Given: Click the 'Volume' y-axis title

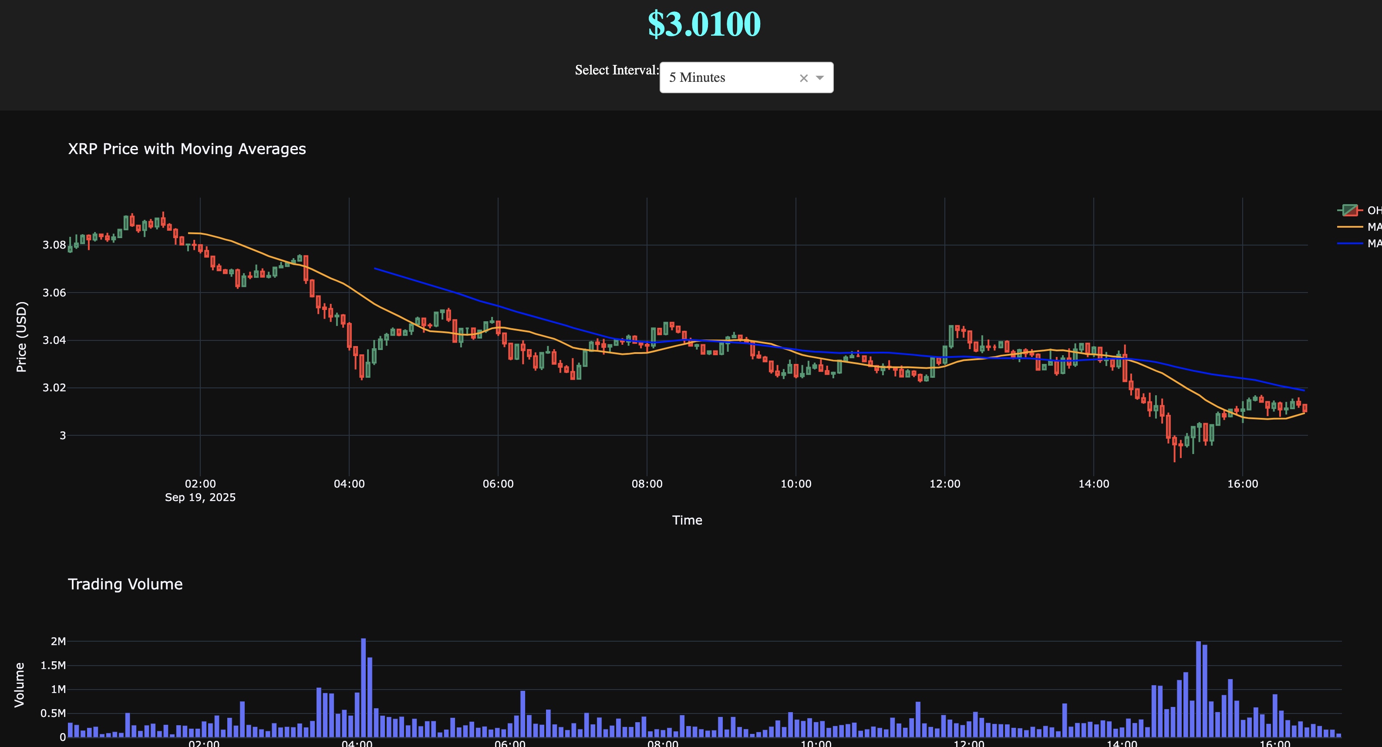Looking at the screenshot, I should 19,685.
